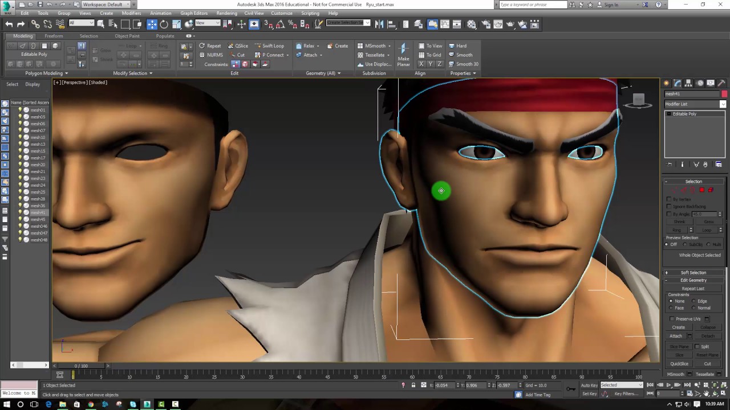Expand the Polygon Modeling panel dropdown
Image resolution: width=730 pixels, height=410 pixels.
point(47,73)
